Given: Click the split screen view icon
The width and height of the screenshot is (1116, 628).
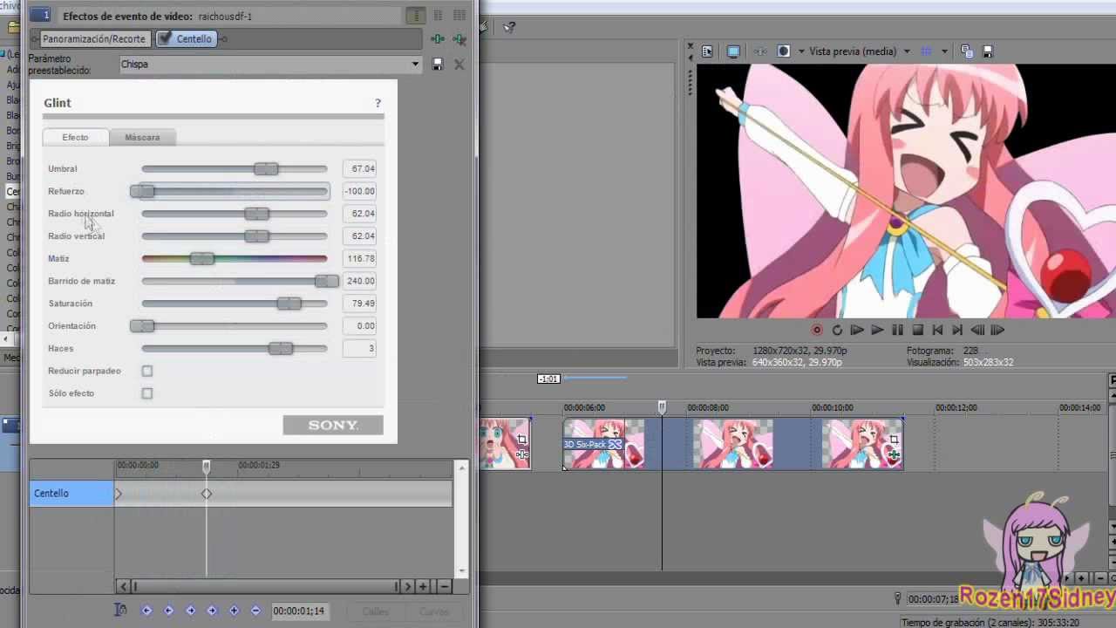Looking at the screenshot, I should [x=783, y=51].
